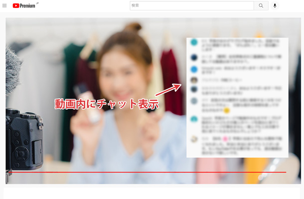Screen dimensions: 304x199
Task: Click the magnifier search button
Action: pyautogui.click(x=261, y=5)
